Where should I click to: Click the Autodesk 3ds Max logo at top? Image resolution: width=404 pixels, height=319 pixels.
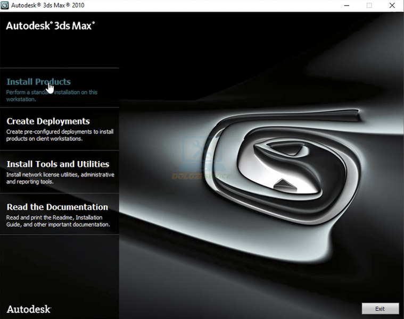tap(51, 26)
